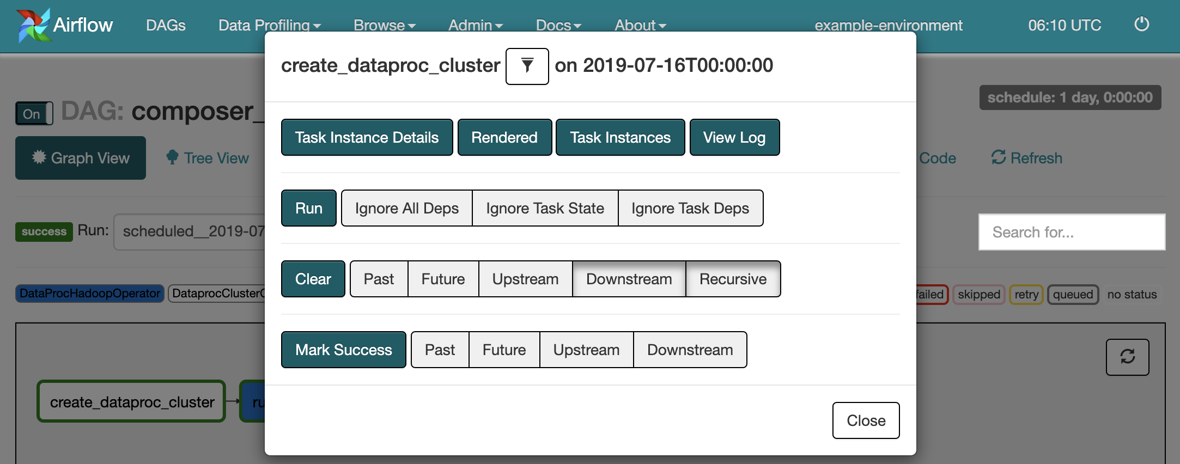This screenshot has width=1180, height=464.
Task: Toggle the DAG On switch
Action: pyautogui.click(x=34, y=114)
